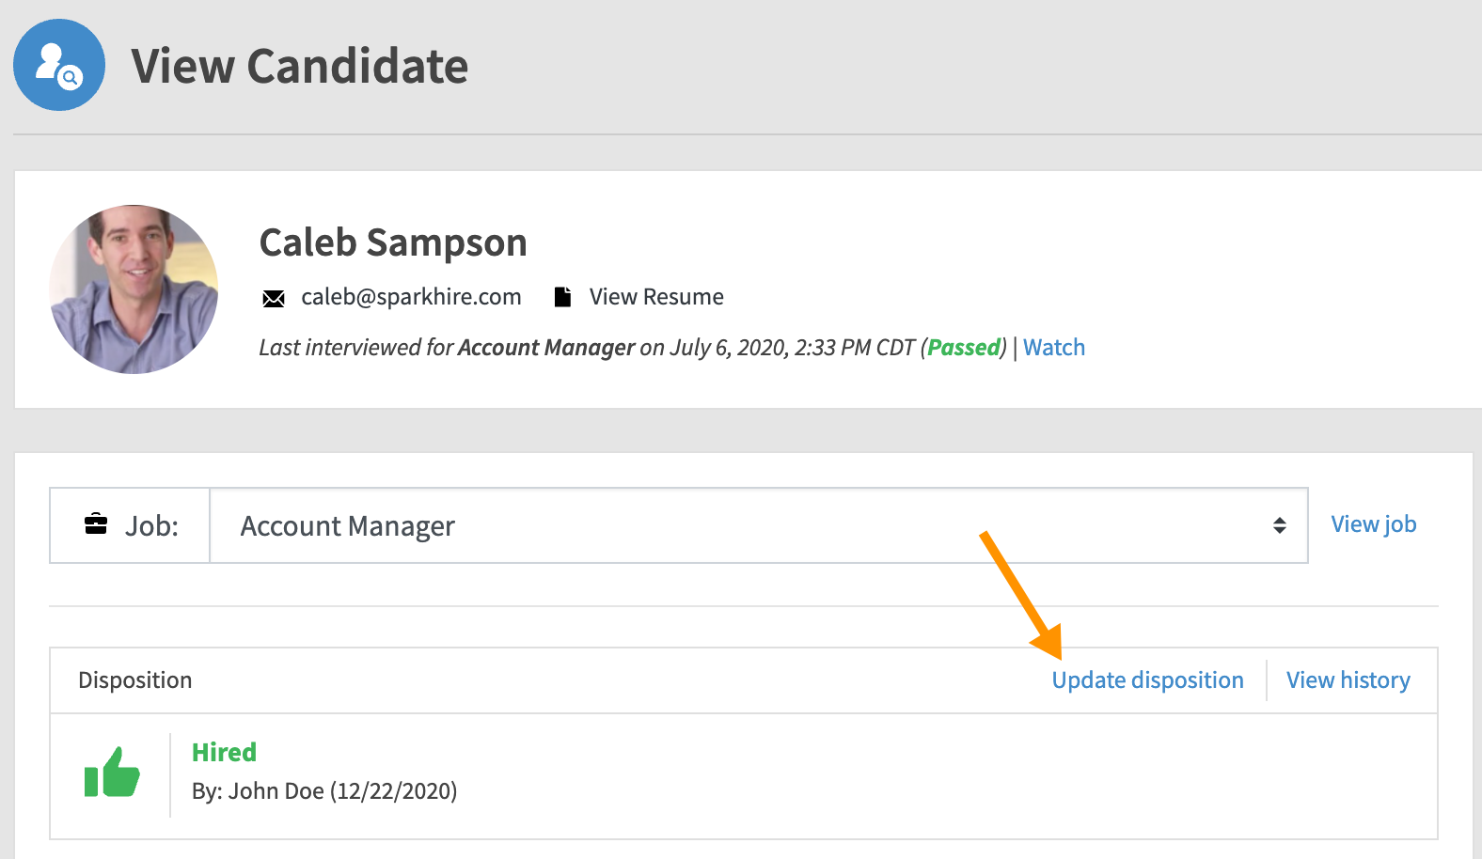Click Update disposition
The height and width of the screenshot is (859, 1482).
[1147, 680]
